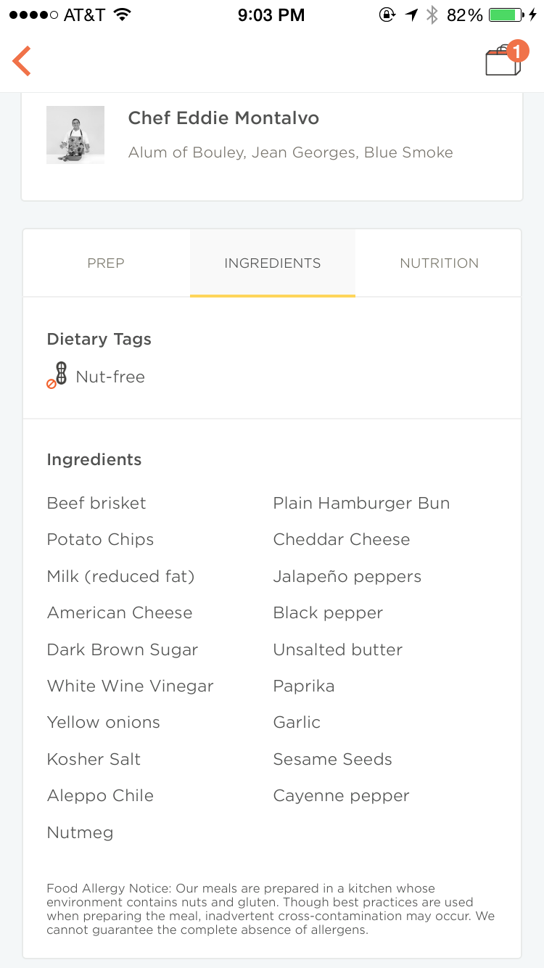Select the Ingredients tab
This screenshot has height=968, width=544.
coord(273,263)
